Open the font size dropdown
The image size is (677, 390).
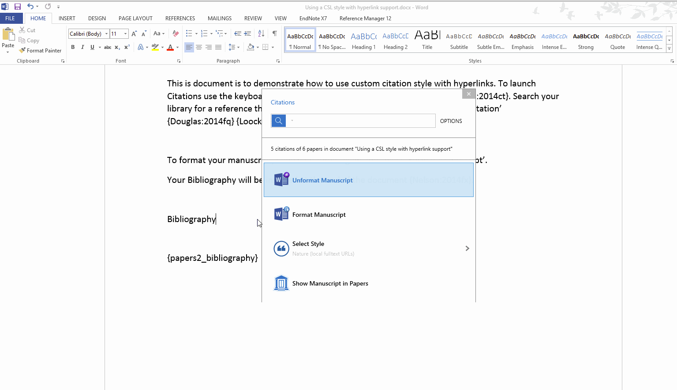(x=125, y=33)
